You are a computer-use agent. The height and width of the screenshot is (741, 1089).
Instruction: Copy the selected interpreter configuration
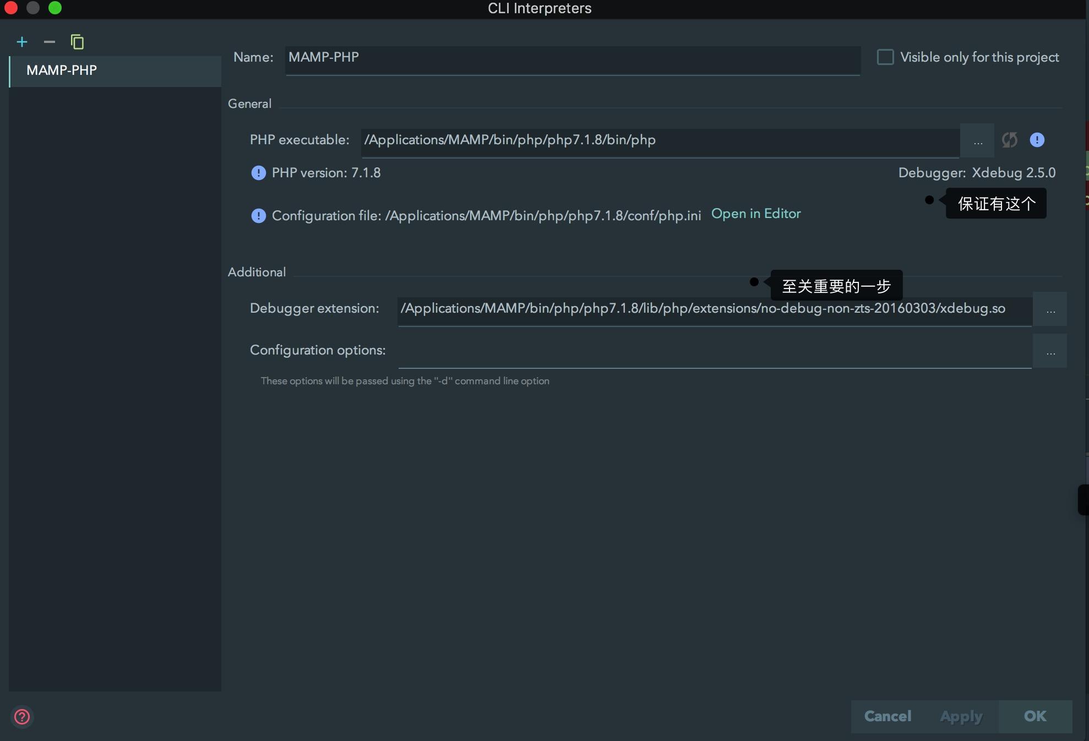point(77,42)
